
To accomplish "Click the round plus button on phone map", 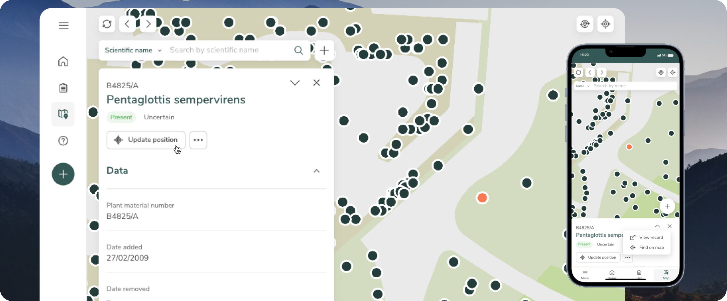I will pos(667,206).
